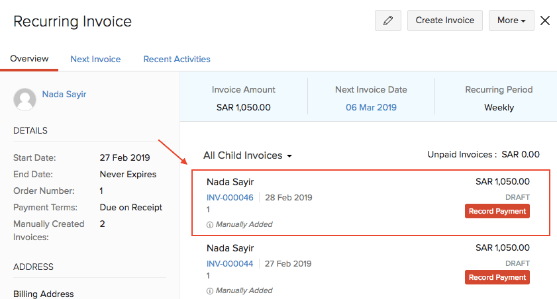The width and height of the screenshot is (557, 299).
Task: Open the Next Invoice tab
Action: coord(95,59)
